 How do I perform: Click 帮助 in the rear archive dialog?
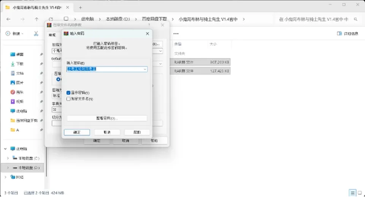[154, 141]
